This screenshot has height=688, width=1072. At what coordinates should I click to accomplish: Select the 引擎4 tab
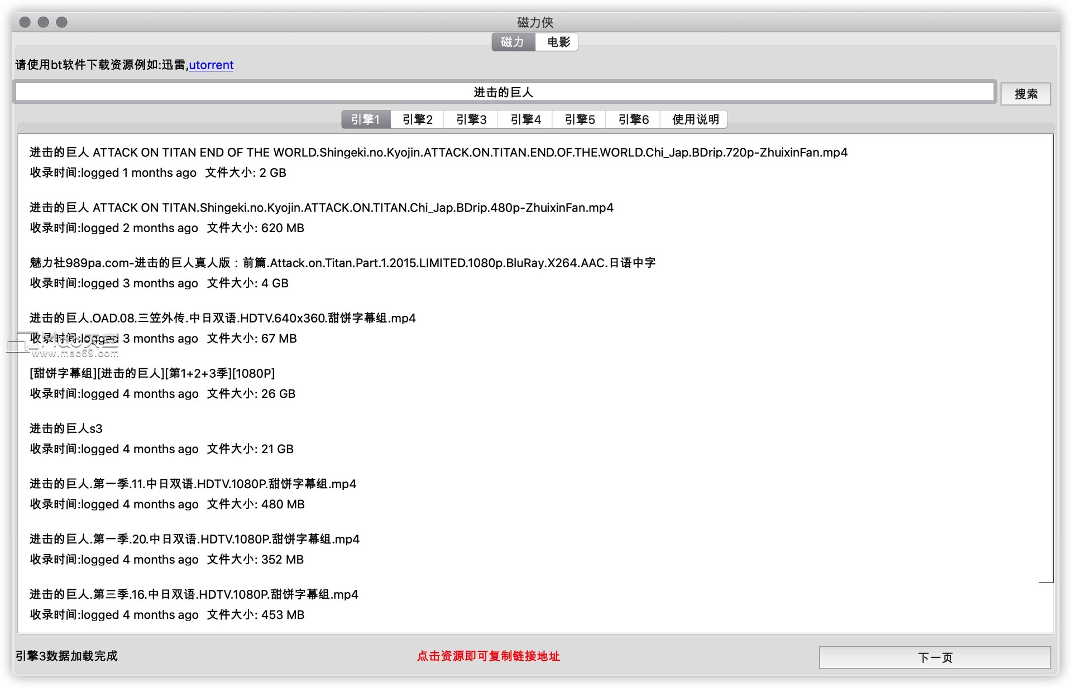(525, 119)
